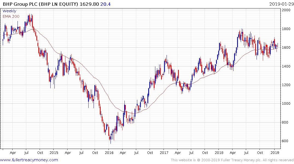The height and width of the screenshot is (164, 294).
Task: Click the 800 price axis label
Action: point(286,122)
